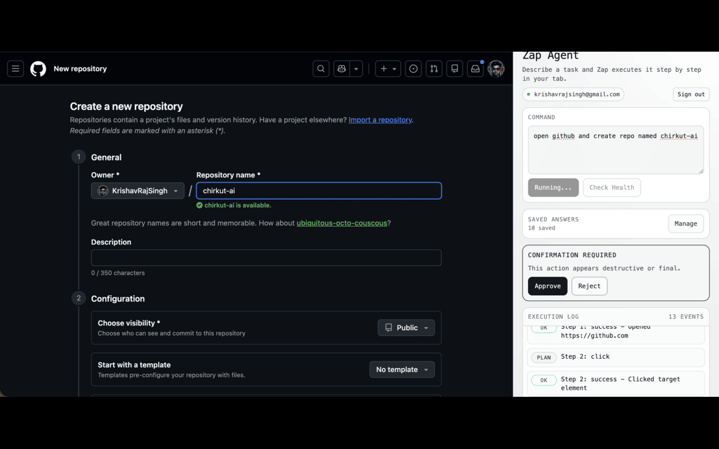The image size is (719, 449).
Task: Open the Owner KrishavRajSingh dropdown
Action: tap(138, 191)
